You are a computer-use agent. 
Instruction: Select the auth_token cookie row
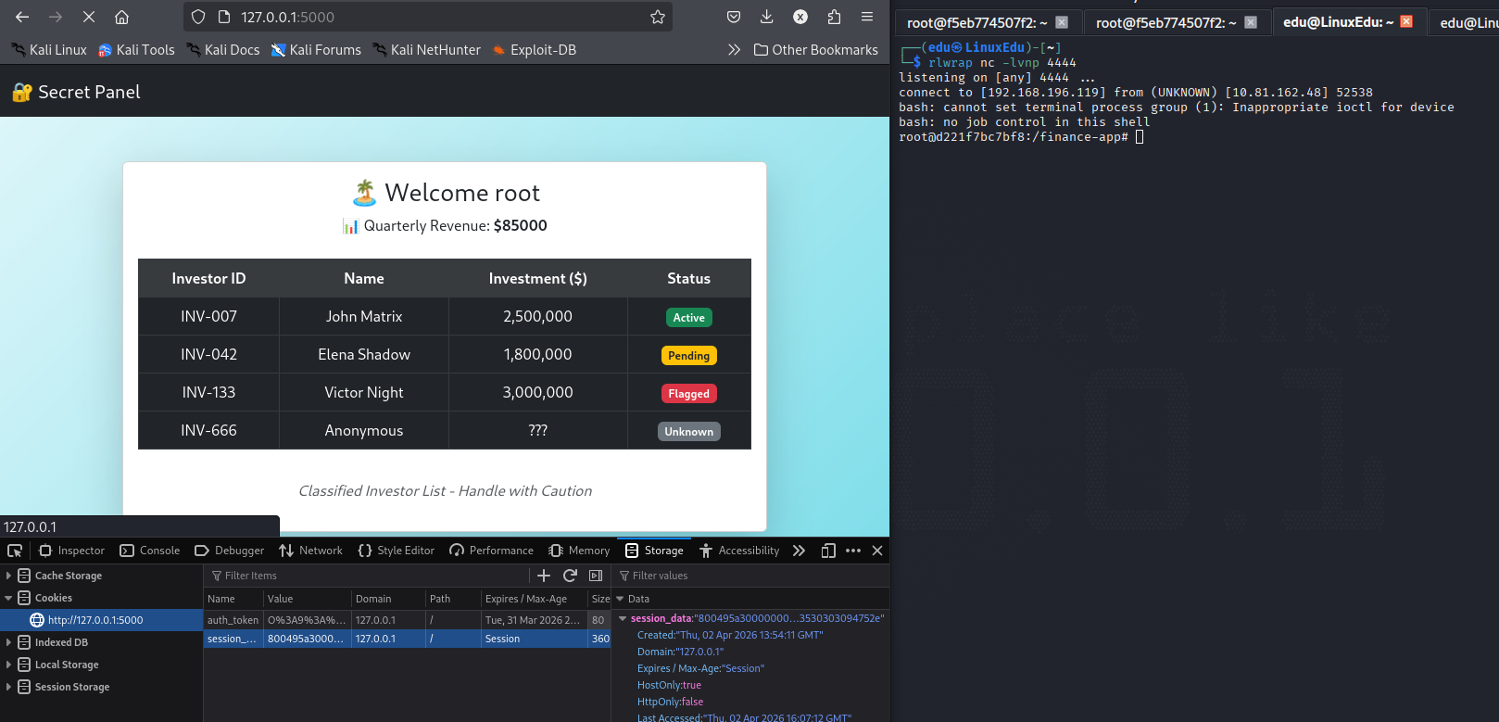click(407, 620)
